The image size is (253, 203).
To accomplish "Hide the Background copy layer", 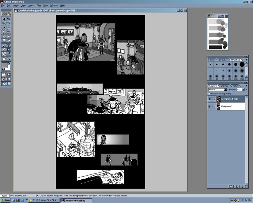I will tap(209, 99).
